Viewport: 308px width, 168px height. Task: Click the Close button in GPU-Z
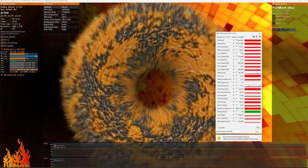257,132
